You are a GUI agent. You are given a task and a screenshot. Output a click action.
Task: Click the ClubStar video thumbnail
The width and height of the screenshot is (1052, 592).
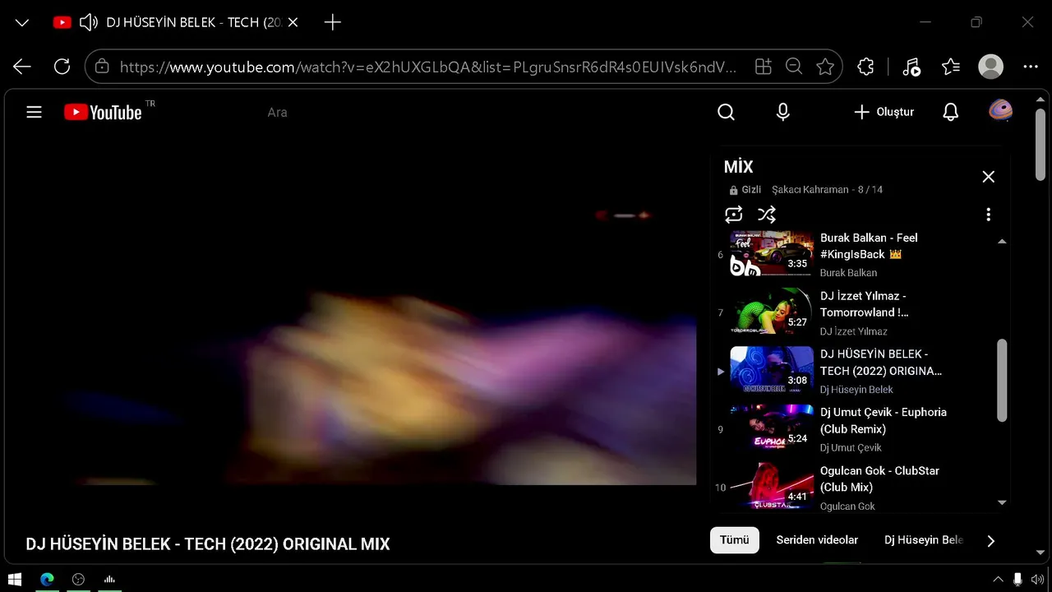(772, 486)
